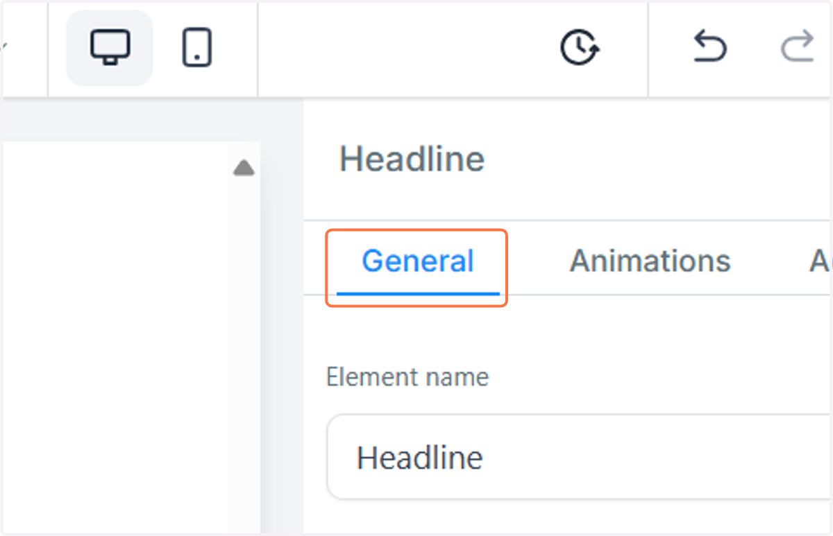Click the Element name input field
This screenshot has height=536, width=833.
580,457
